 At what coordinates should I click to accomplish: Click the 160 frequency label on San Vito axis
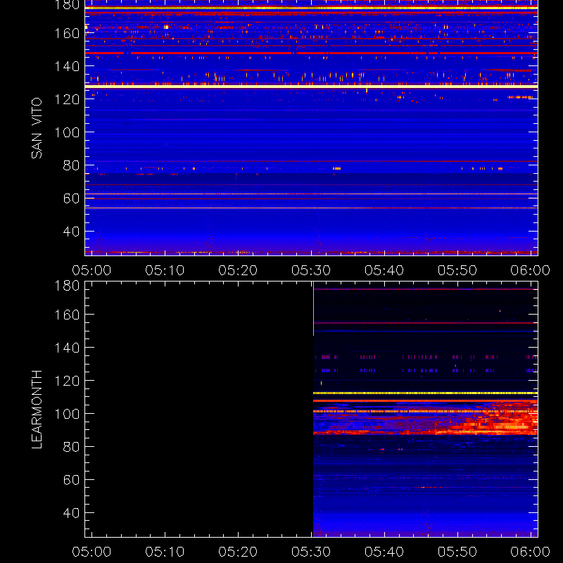tap(67, 33)
